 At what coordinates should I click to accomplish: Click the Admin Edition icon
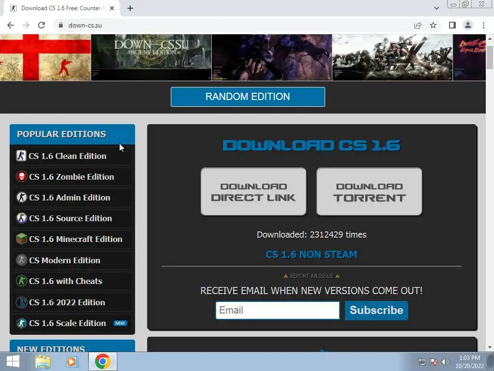coord(21,198)
